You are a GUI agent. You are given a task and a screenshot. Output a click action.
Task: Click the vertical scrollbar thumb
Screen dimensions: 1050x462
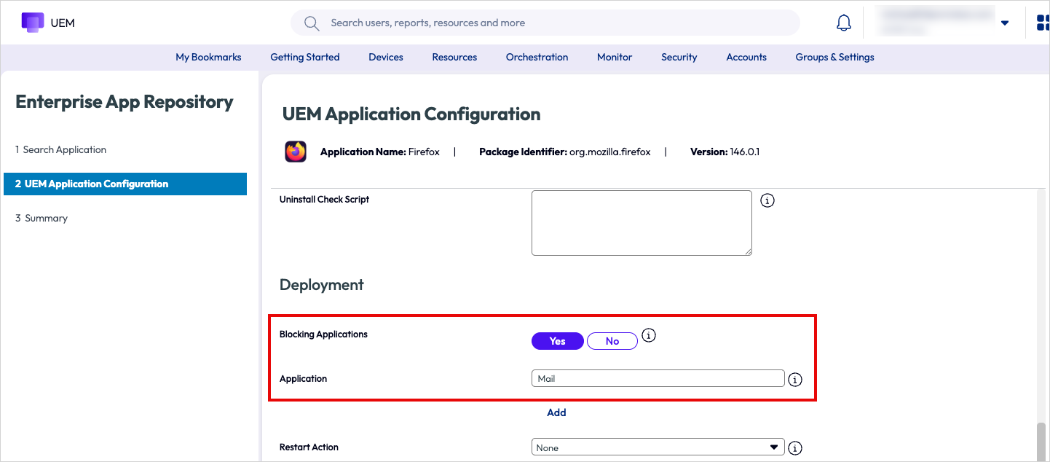[x=1041, y=441]
